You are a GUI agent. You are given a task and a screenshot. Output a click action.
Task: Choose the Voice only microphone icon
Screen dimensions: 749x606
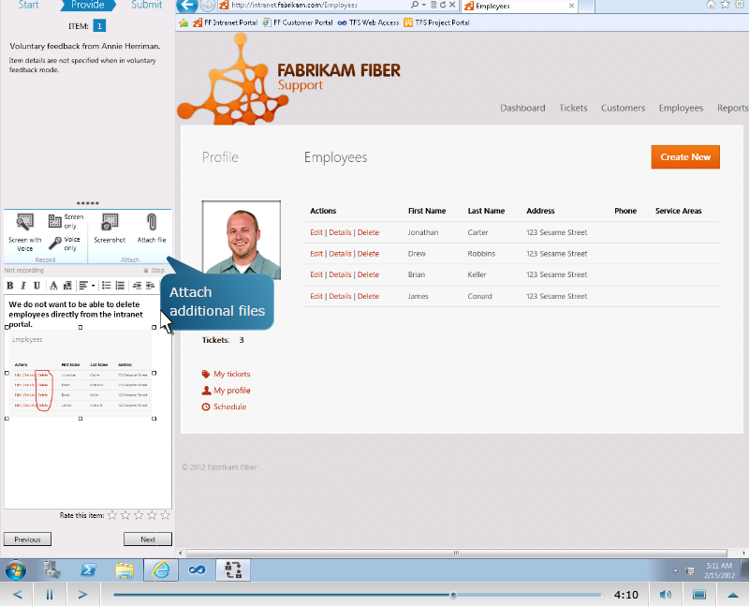pos(55,244)
